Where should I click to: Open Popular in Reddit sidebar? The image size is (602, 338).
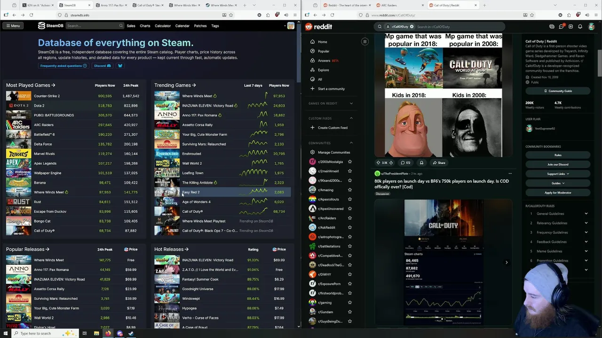tap(332, 51)
